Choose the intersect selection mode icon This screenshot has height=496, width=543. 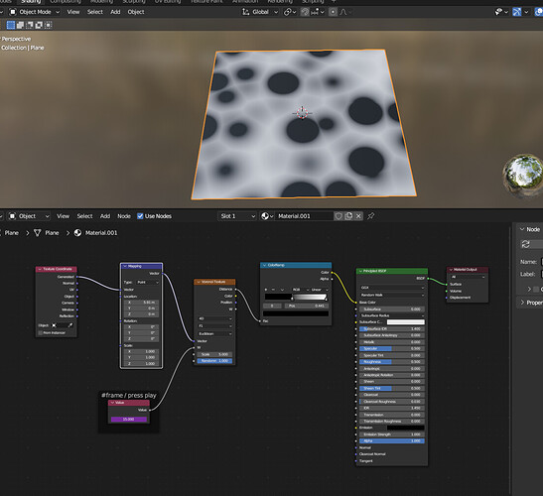48,25
